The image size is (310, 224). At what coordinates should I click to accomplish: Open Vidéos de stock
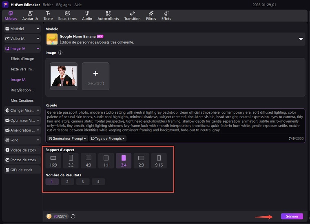click(22, 150)
